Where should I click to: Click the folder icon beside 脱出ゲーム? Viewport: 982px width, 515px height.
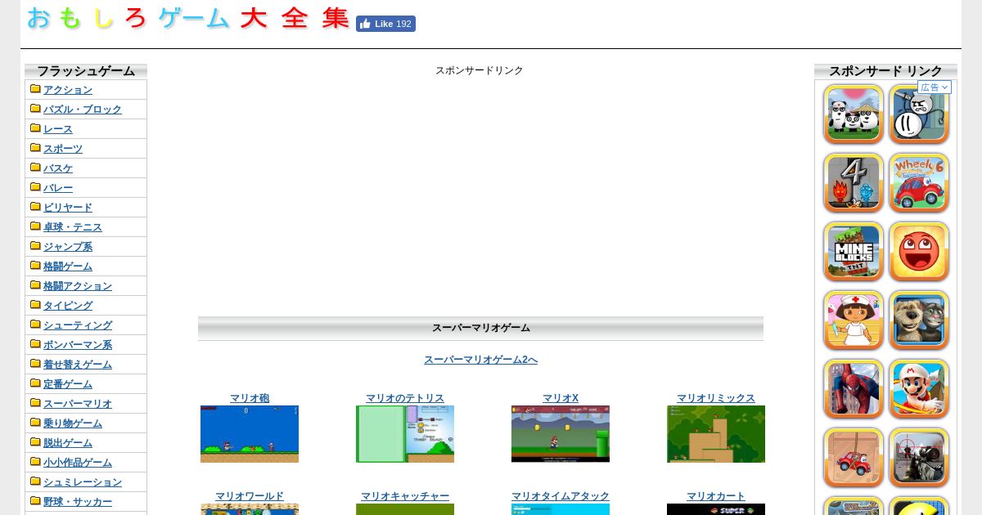click(x=35, y=441)
